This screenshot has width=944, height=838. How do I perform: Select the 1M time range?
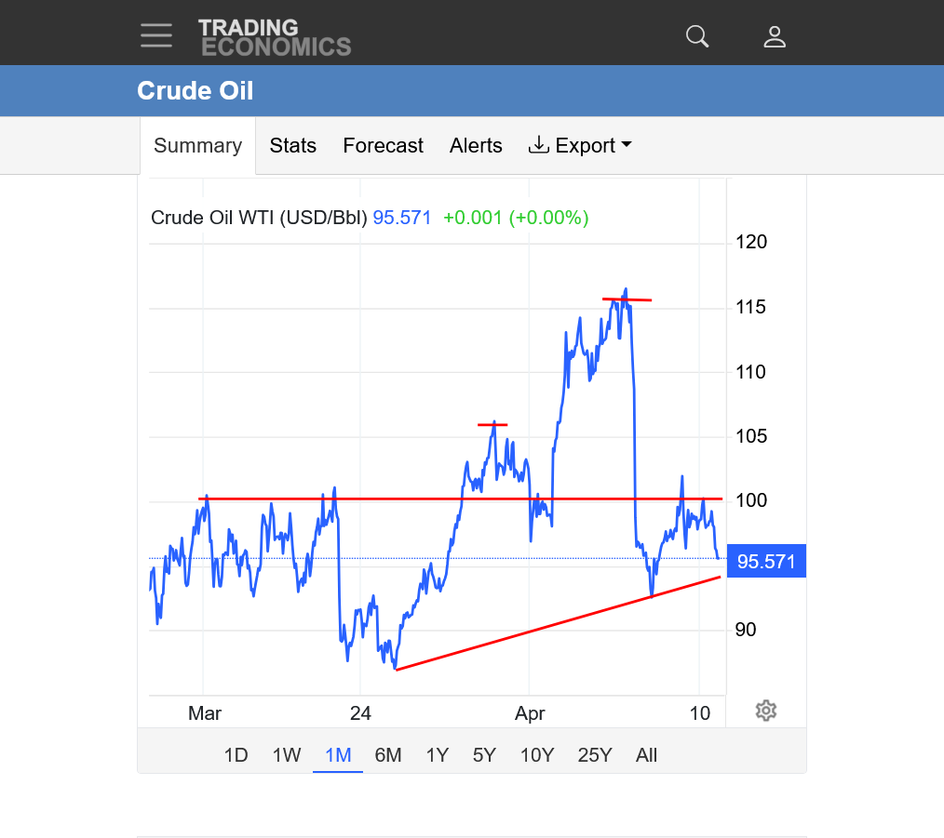point(338,755)
